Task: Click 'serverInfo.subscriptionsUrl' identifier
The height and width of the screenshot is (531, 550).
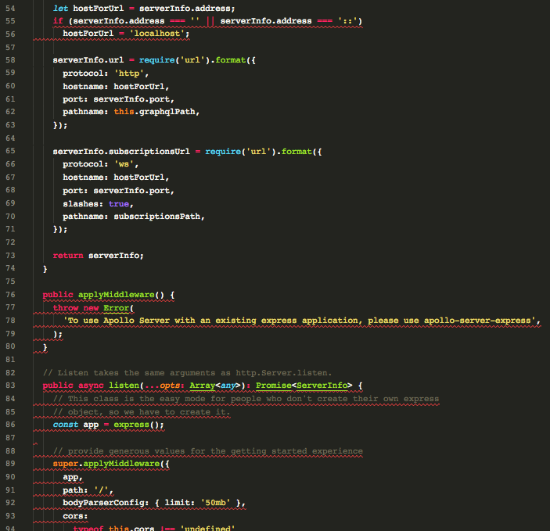Action: [121, 152]
